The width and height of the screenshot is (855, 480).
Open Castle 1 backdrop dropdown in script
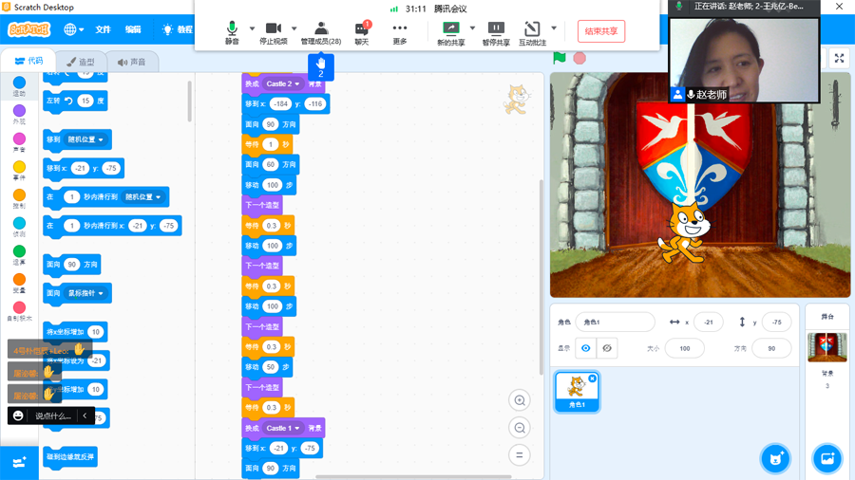coord(283,428)
